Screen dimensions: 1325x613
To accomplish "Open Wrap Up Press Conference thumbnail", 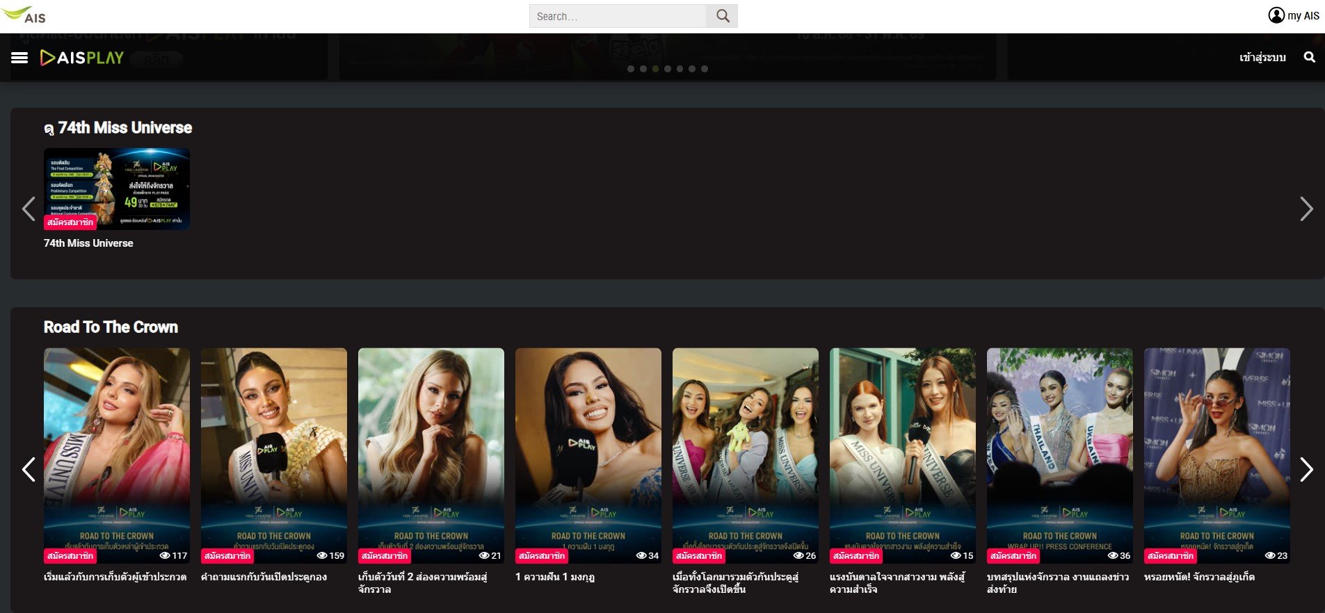I will 1060,455.
